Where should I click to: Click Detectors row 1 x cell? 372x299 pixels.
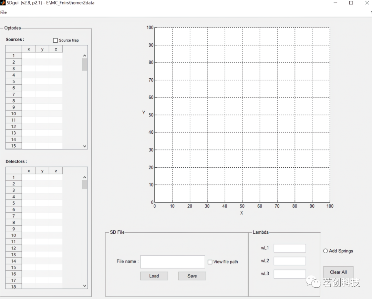pos(29,177)
